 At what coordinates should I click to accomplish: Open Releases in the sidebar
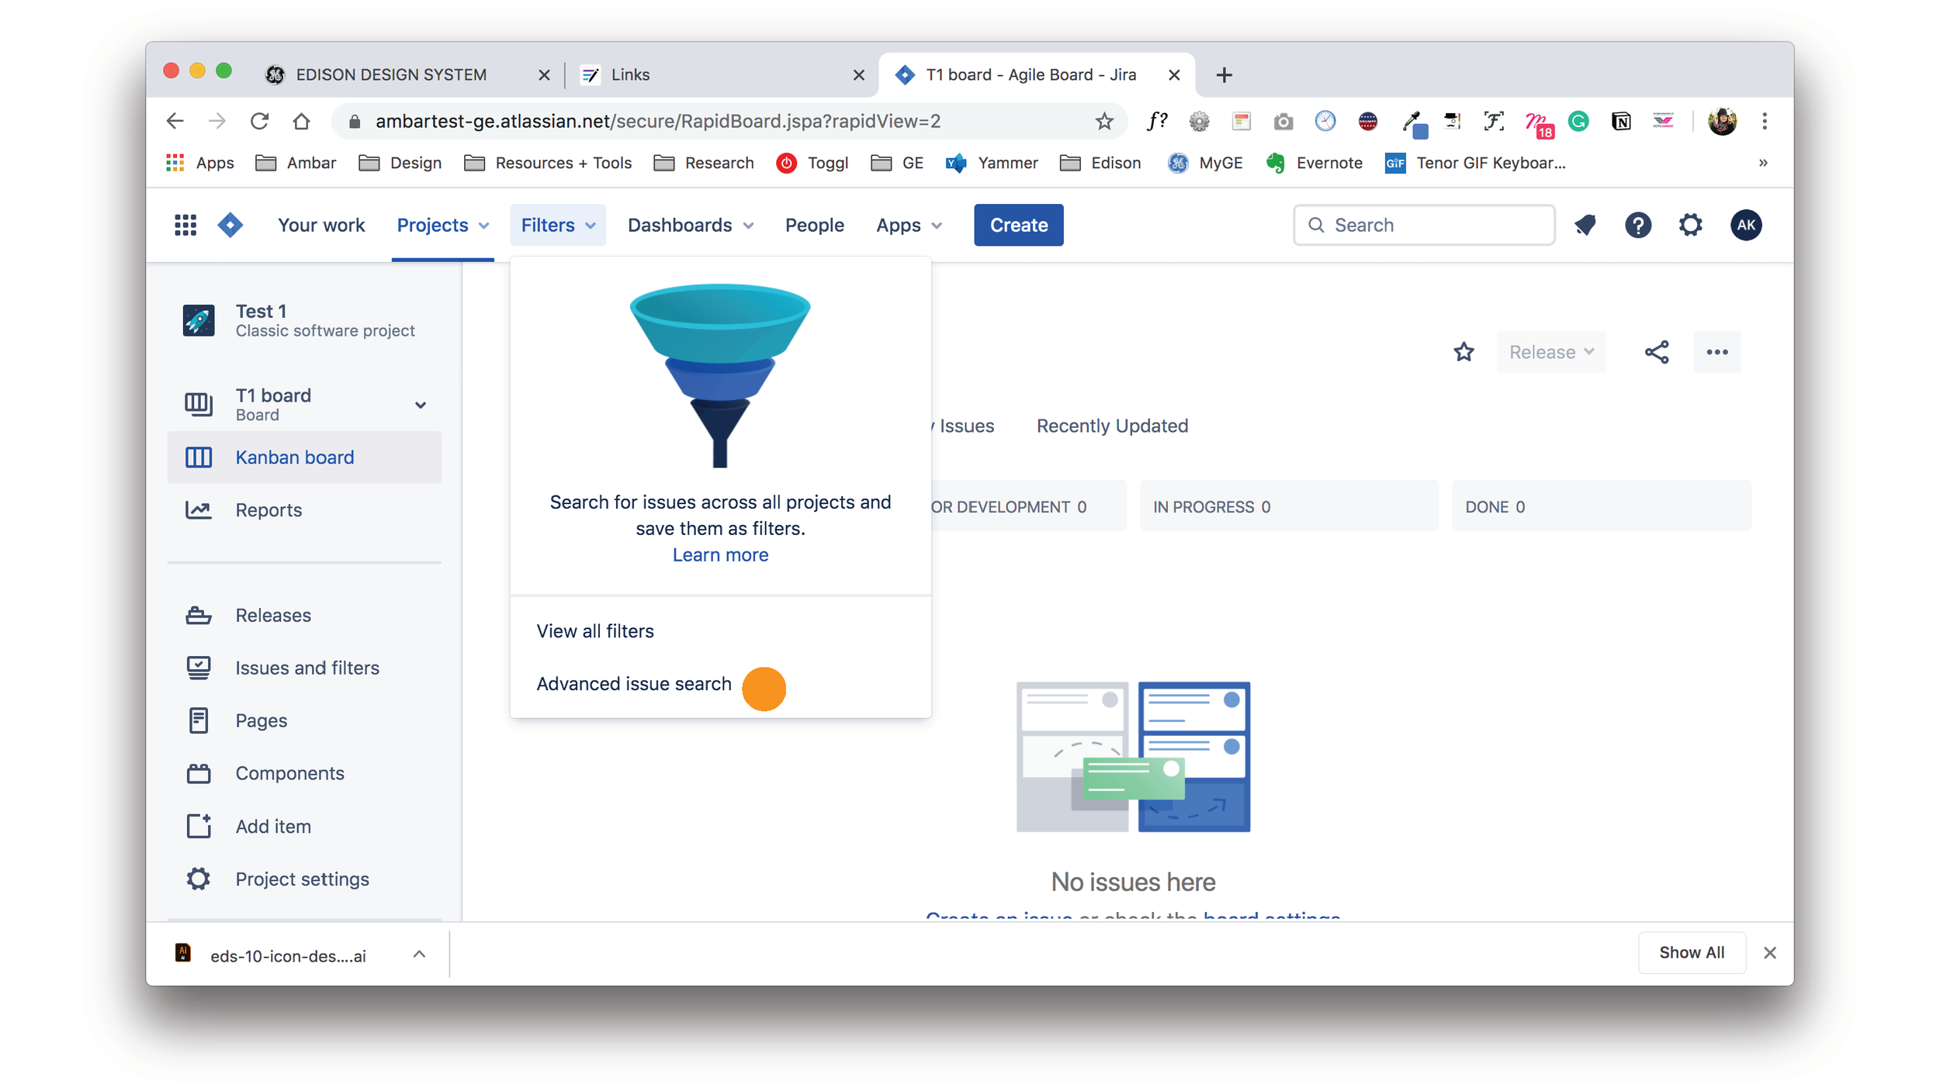point(304,616)
